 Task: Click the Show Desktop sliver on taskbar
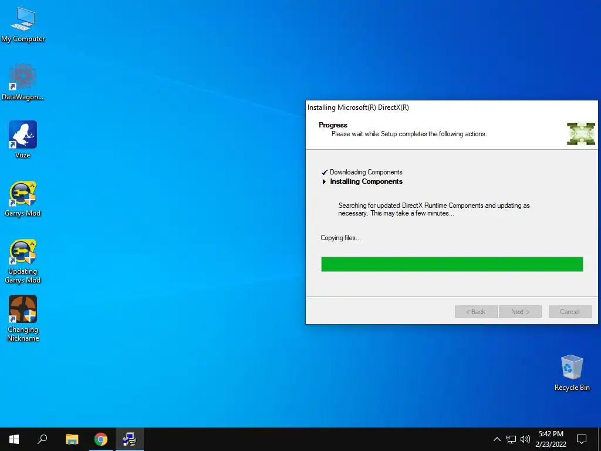click(x=599, y=439)
